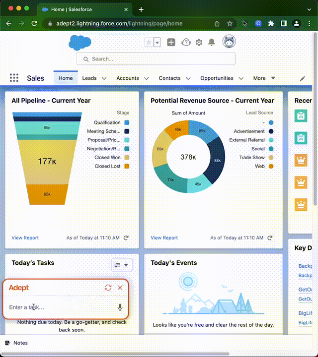Open the setup gear icon
Viewport: 318px width, 357px height.
pos(199,42)
